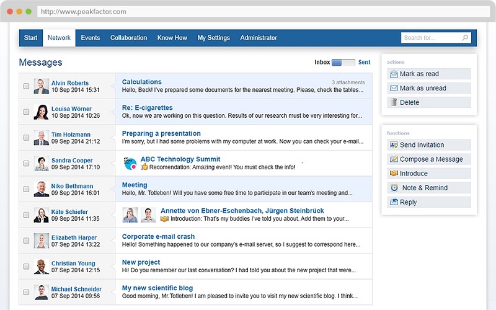Open the Calculations message
The image size is (496, 310).
click(x=142, y=82)
